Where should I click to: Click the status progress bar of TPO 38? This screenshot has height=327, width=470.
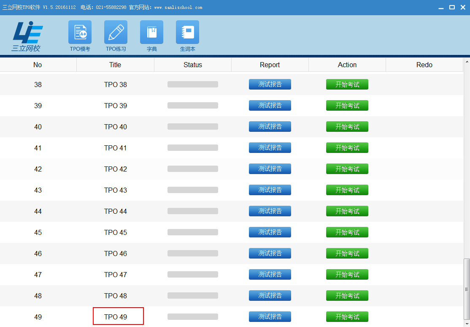tap(193, 84)
